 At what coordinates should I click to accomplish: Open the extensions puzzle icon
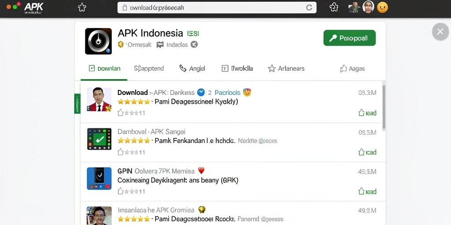(x=334, y=7)
